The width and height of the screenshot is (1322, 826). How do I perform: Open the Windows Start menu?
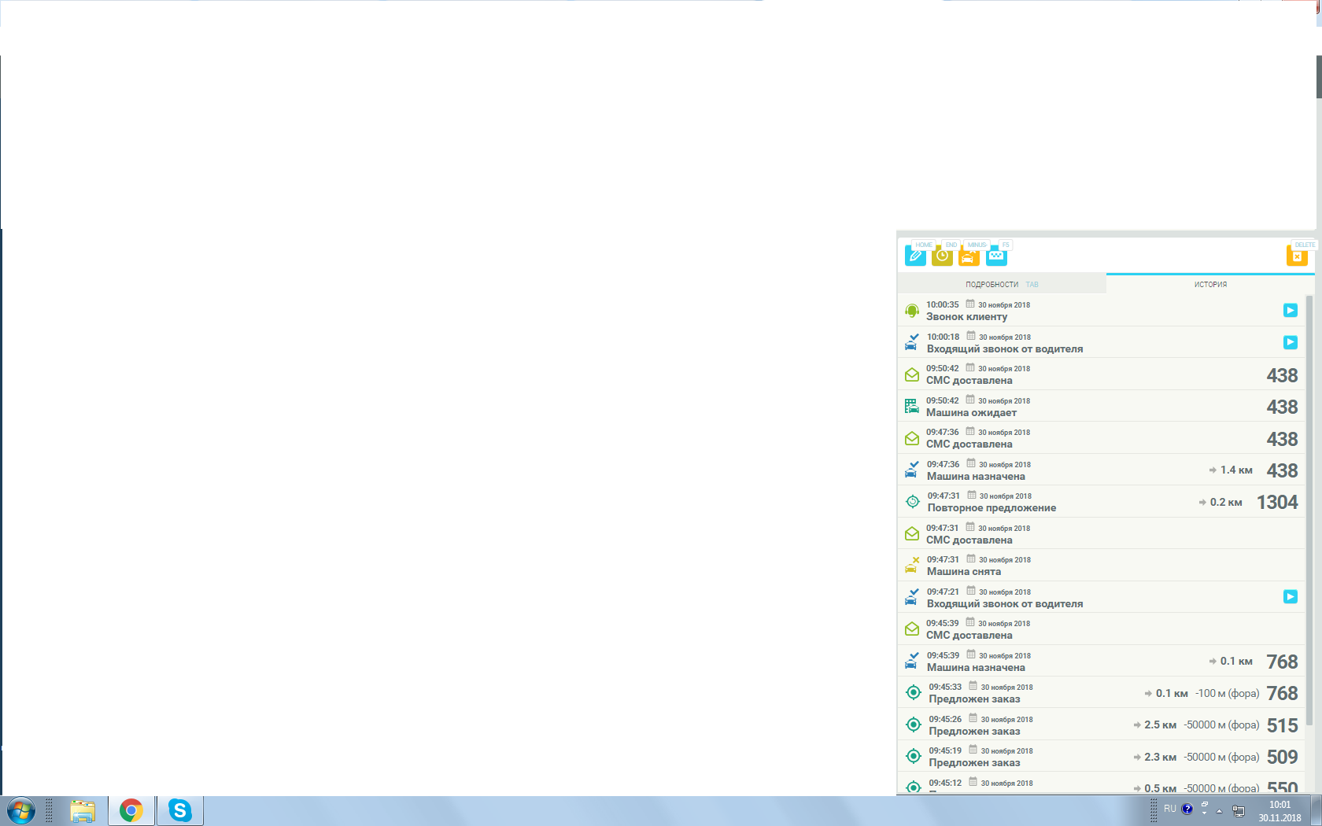click(x=21, y=810)
